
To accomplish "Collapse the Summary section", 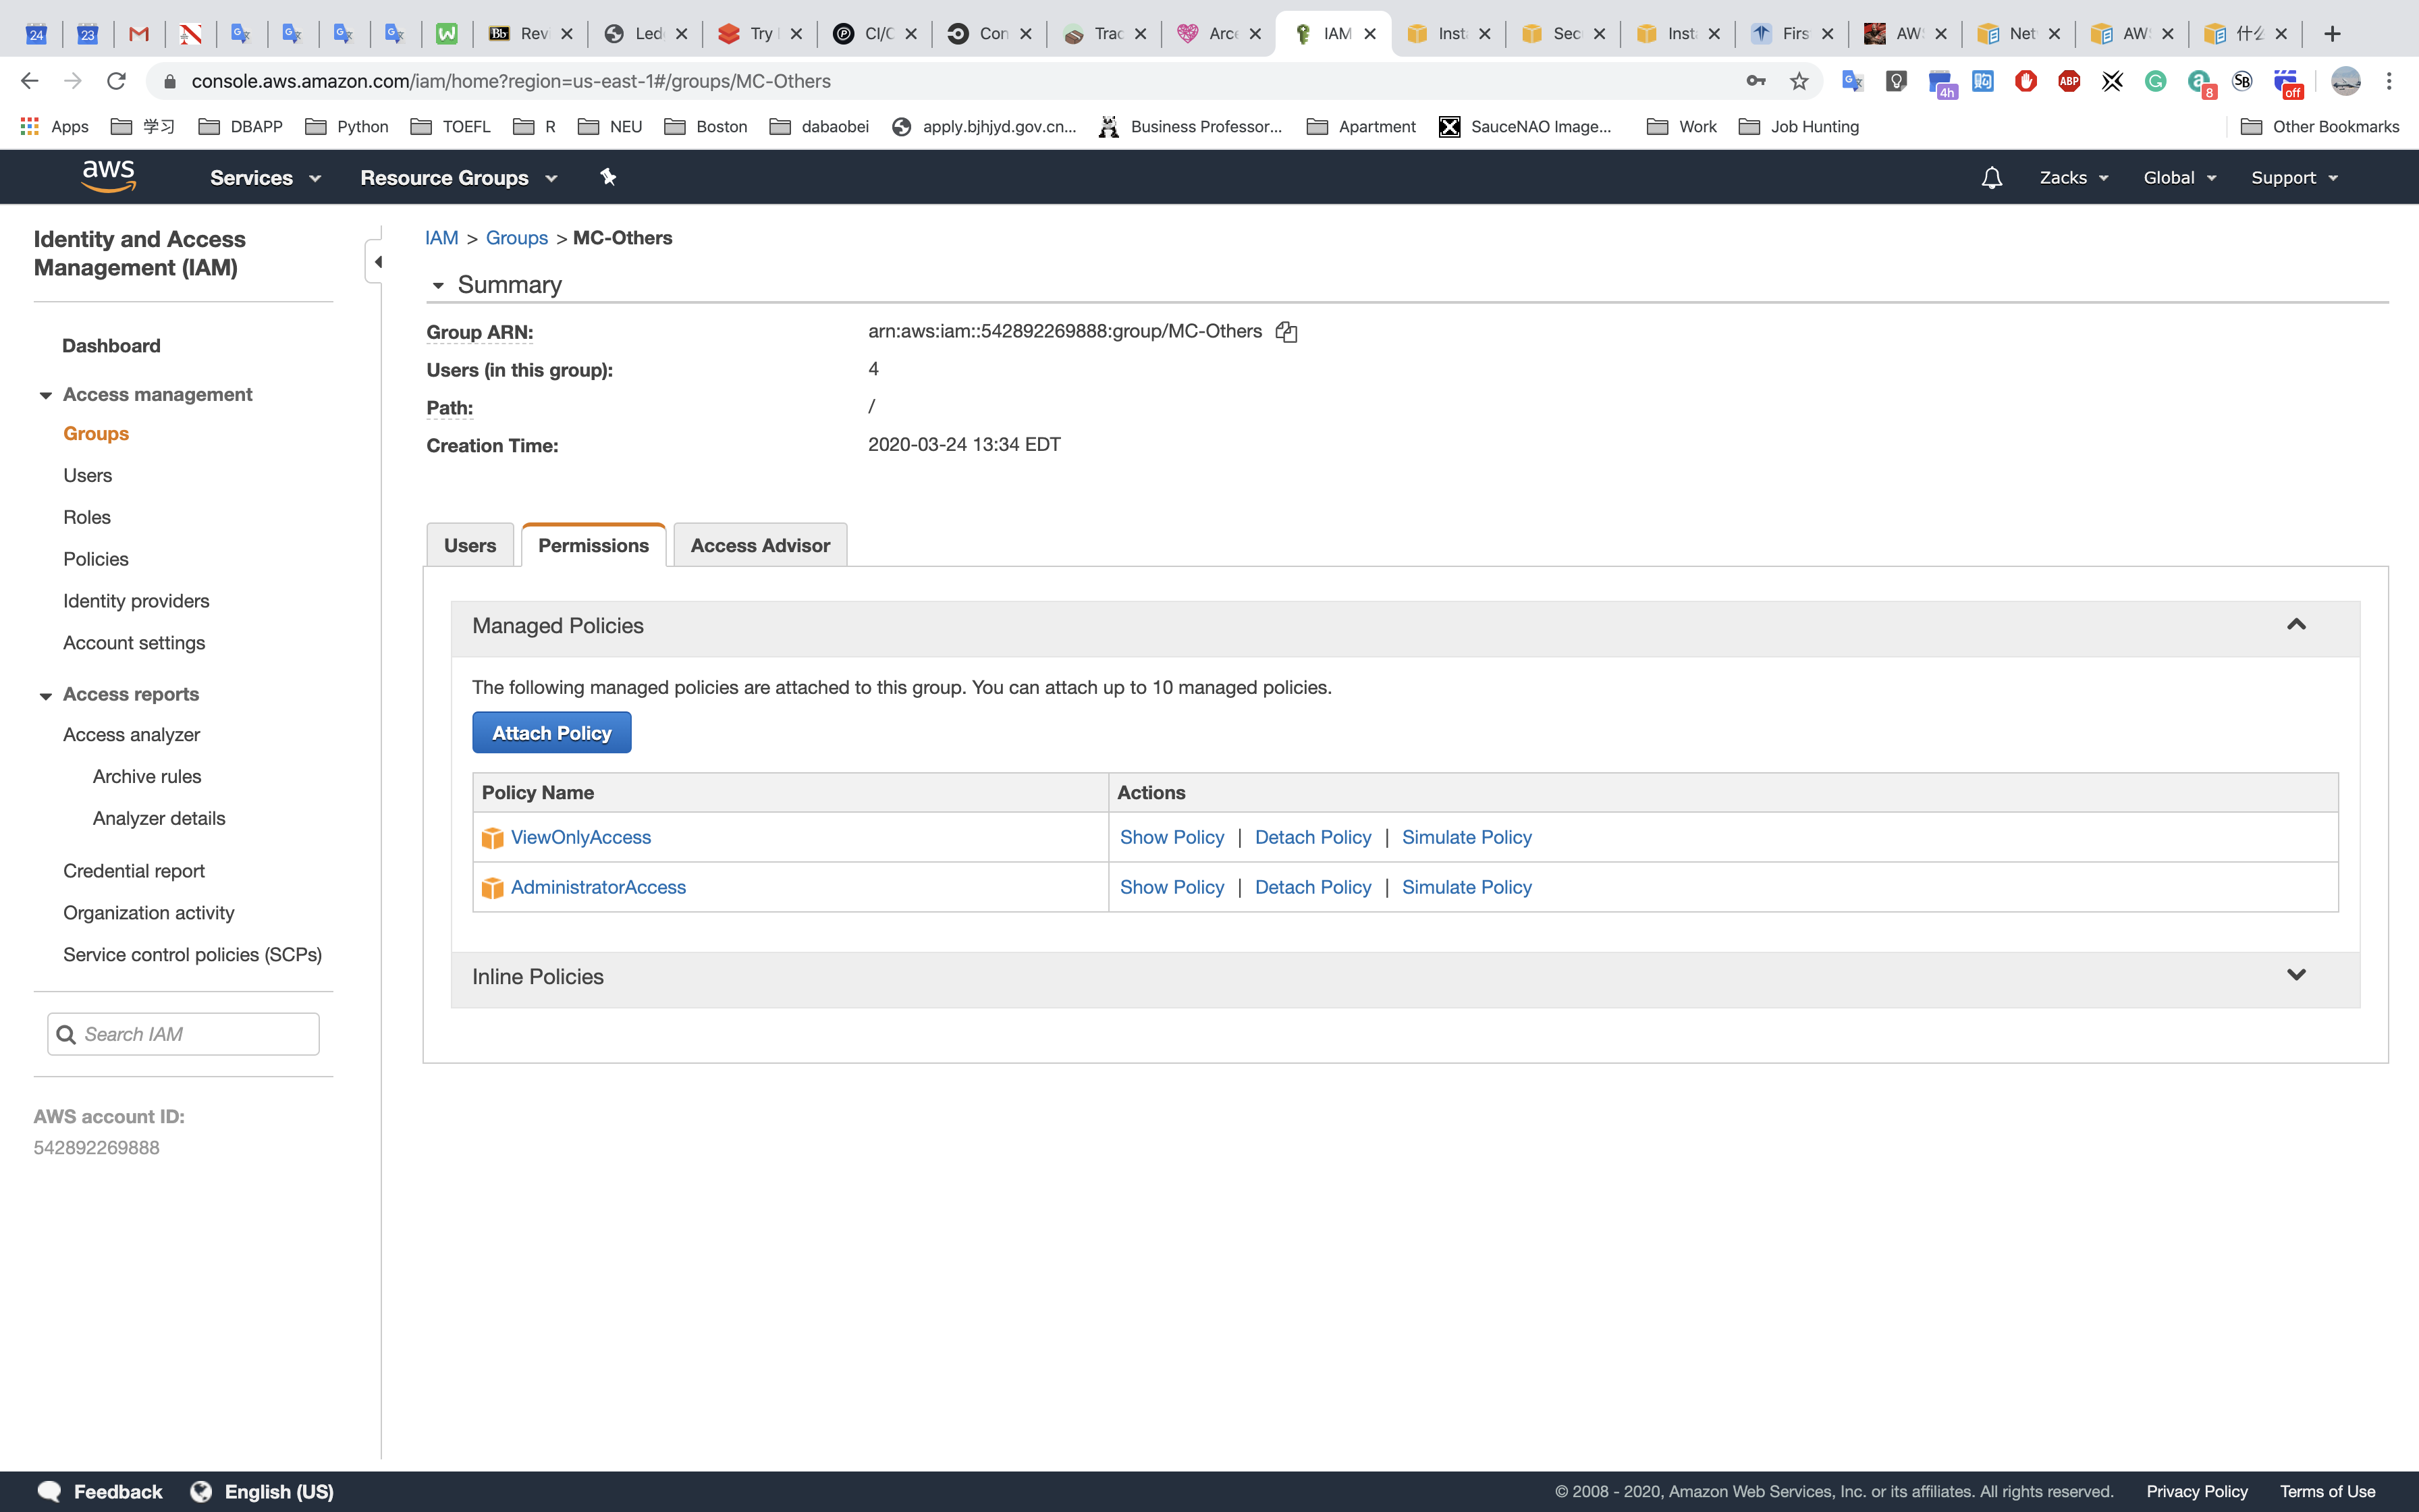I will click(x=438, y=286).
